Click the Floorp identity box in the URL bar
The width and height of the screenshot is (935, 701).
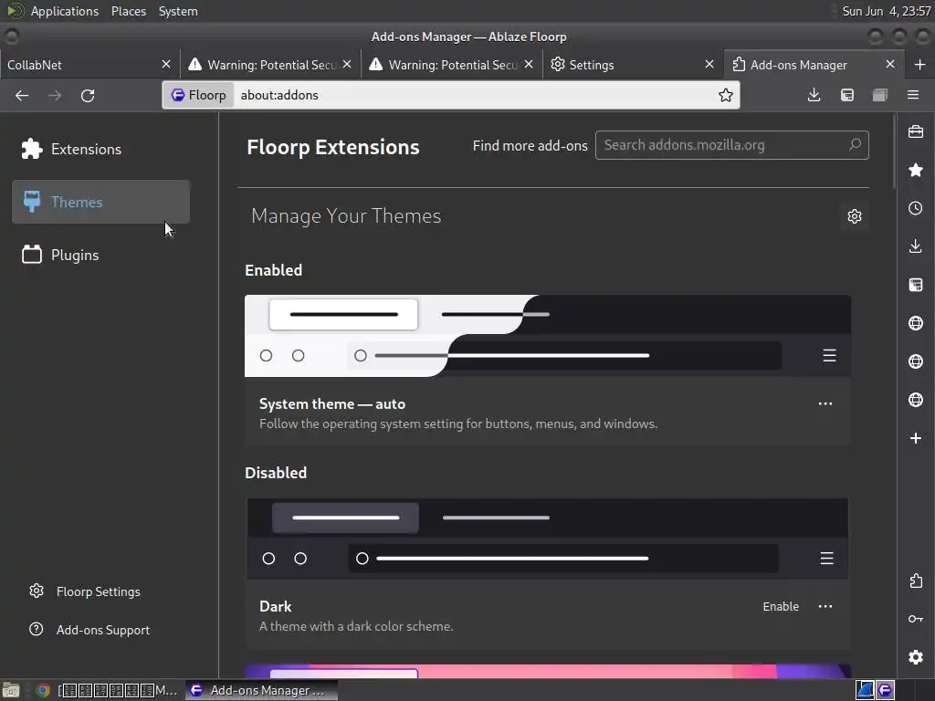[198, 95]
